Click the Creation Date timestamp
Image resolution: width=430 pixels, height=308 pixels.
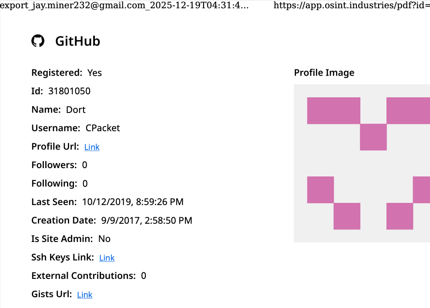[147, 221]
